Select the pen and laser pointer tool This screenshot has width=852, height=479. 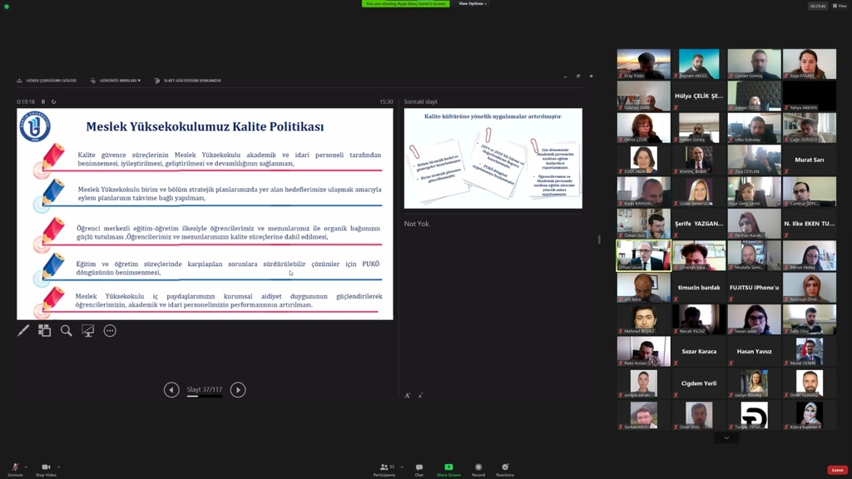tap(23, 331)
